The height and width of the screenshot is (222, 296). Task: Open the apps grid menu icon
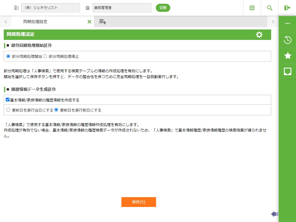(252, 8)
